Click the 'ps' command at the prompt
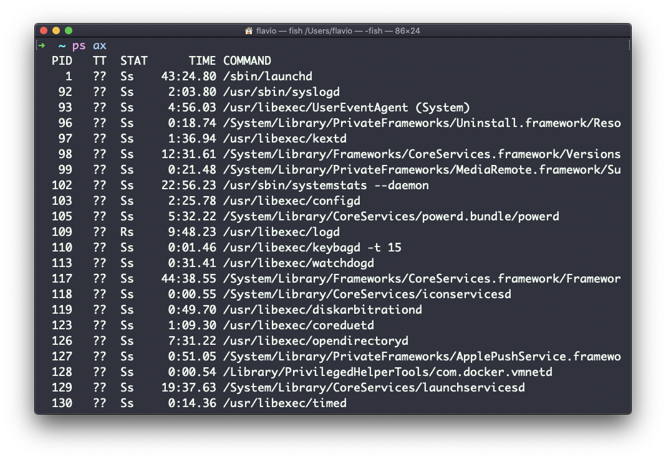The image size is (666, 460). 79,45
